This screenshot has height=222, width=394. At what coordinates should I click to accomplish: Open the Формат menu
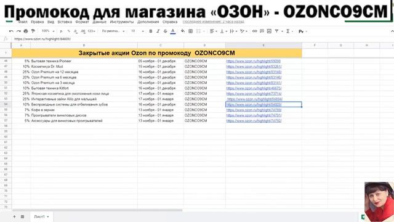(82, 22)
